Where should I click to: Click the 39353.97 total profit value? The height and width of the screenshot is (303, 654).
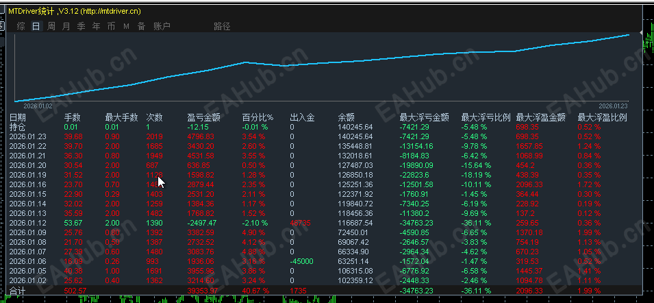pos(203,291)
